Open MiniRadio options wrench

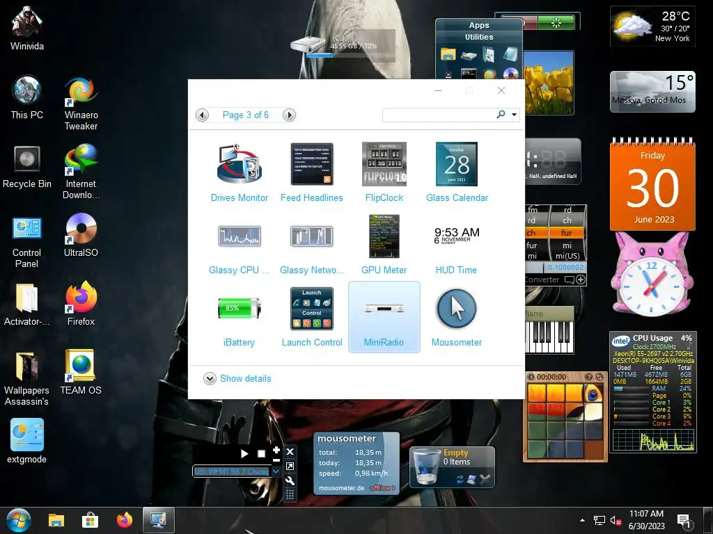(x=290, y=480)
